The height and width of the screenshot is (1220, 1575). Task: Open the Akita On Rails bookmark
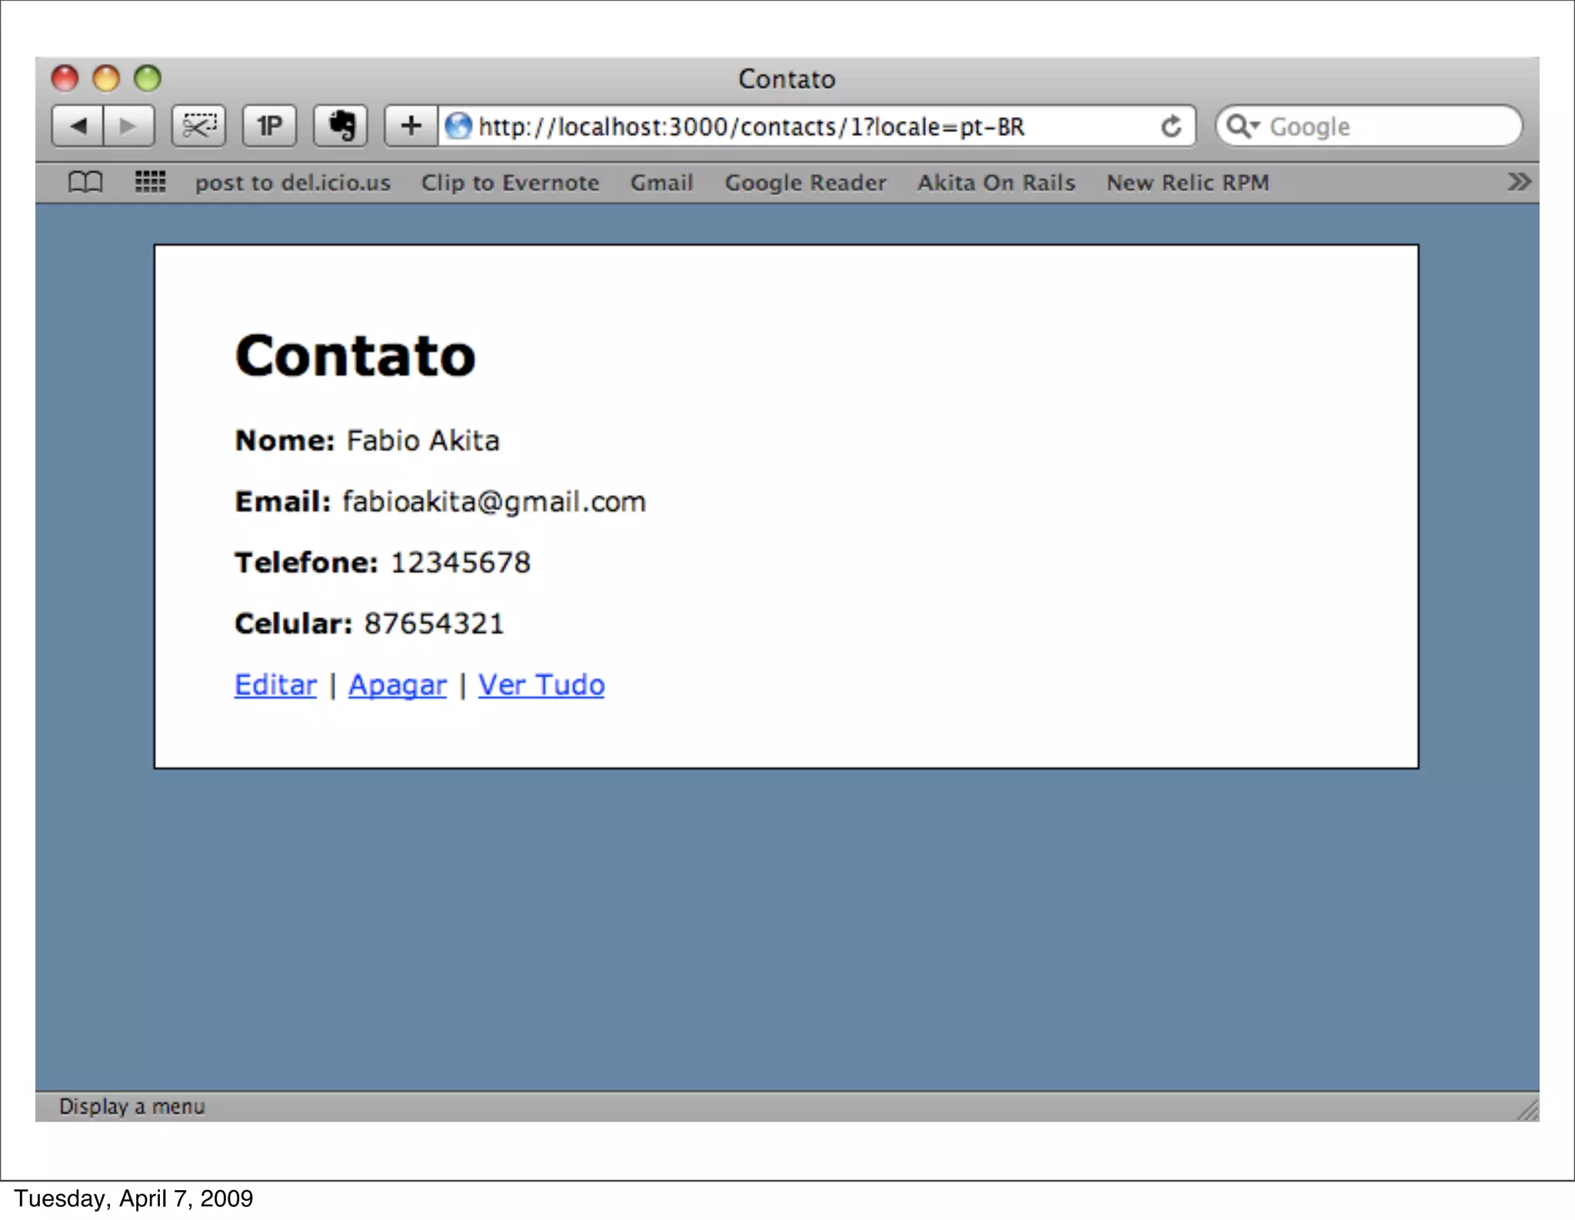[996, 183]
